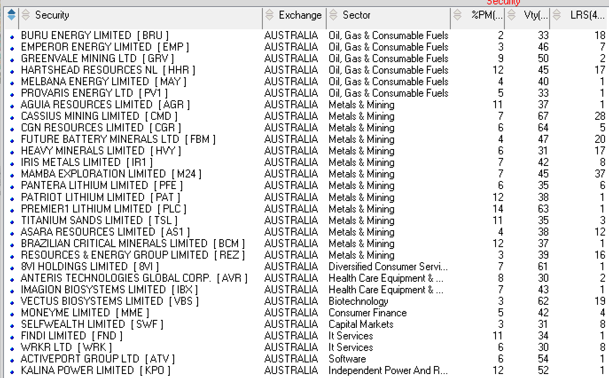The image size is (609, 378).
Task: Click the blue bullet icon for TITANIUM SANDS LIMITED
Action: click(x=12, y=221)
